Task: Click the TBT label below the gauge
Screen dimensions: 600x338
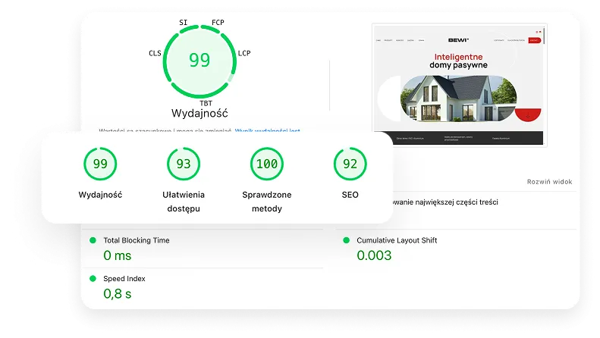Action: (x=206, y=102)
